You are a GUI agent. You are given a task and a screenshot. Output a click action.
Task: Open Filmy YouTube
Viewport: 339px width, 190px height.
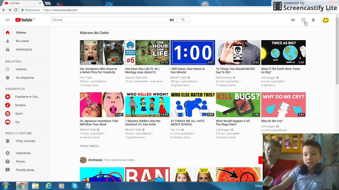25,141
